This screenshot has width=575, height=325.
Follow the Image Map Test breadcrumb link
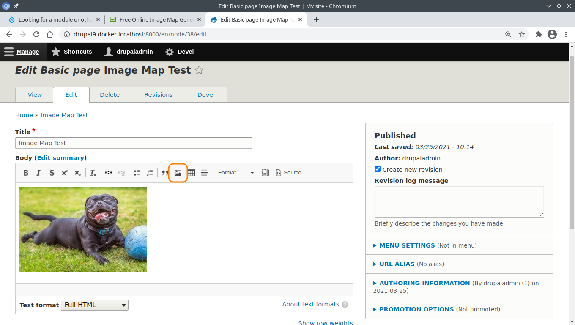click(x=64, y=115)
